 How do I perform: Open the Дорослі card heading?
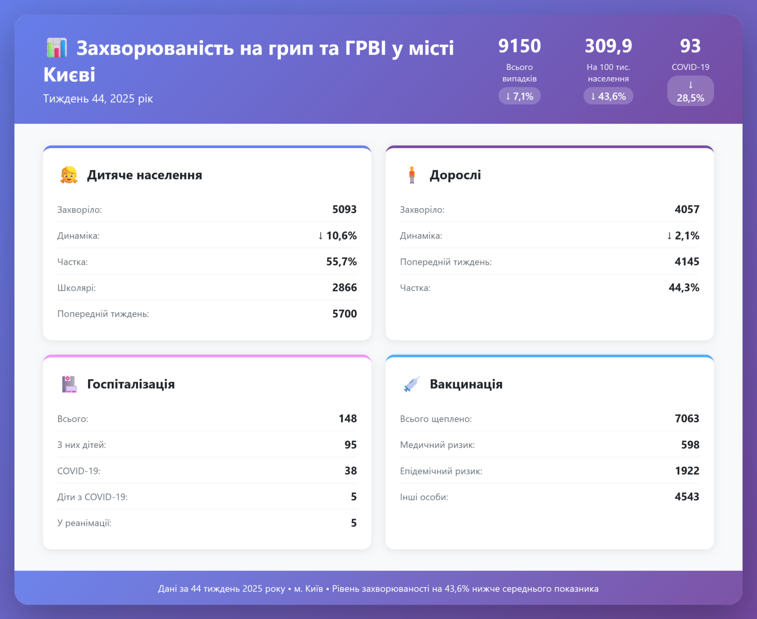pos(455,175)
